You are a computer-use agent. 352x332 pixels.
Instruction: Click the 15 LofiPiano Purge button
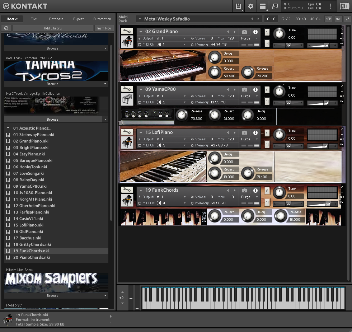tap(245, 139)
